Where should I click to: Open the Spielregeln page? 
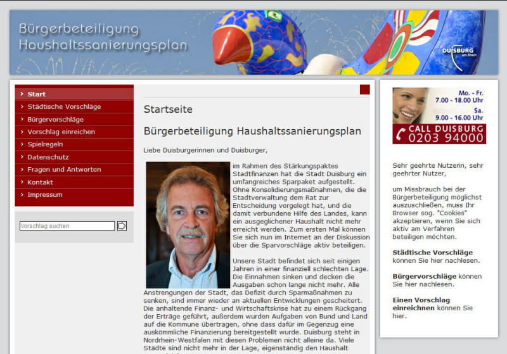(74, 144)
